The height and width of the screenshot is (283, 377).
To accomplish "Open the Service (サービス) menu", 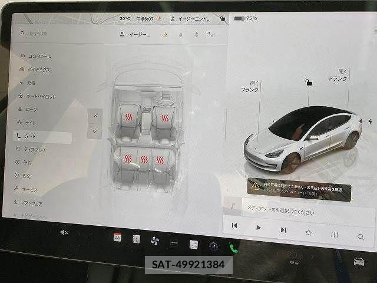I will [x=26, y=189].
